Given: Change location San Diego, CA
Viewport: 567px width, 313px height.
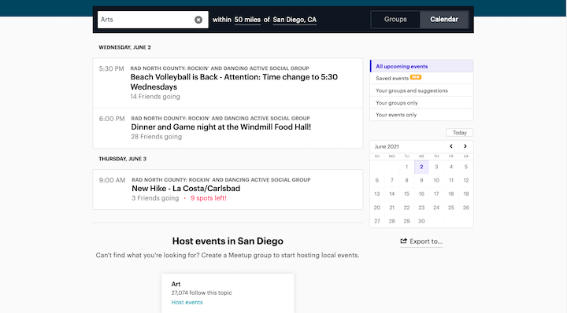Looking at the screenshot, I should (295, 20).
